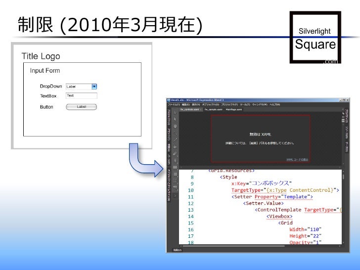Screen dimensions: 360x270
Task: Click the TextBox field in mockup
Action: pyautogui.click(x=82, y=96)
